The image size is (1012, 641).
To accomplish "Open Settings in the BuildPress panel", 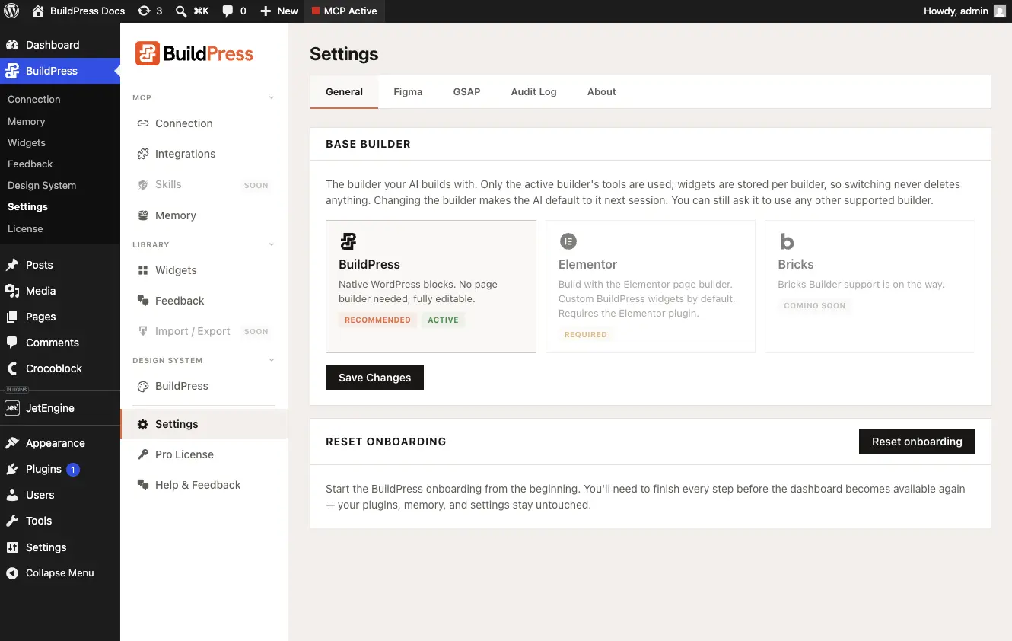I will tap(204, 424).
